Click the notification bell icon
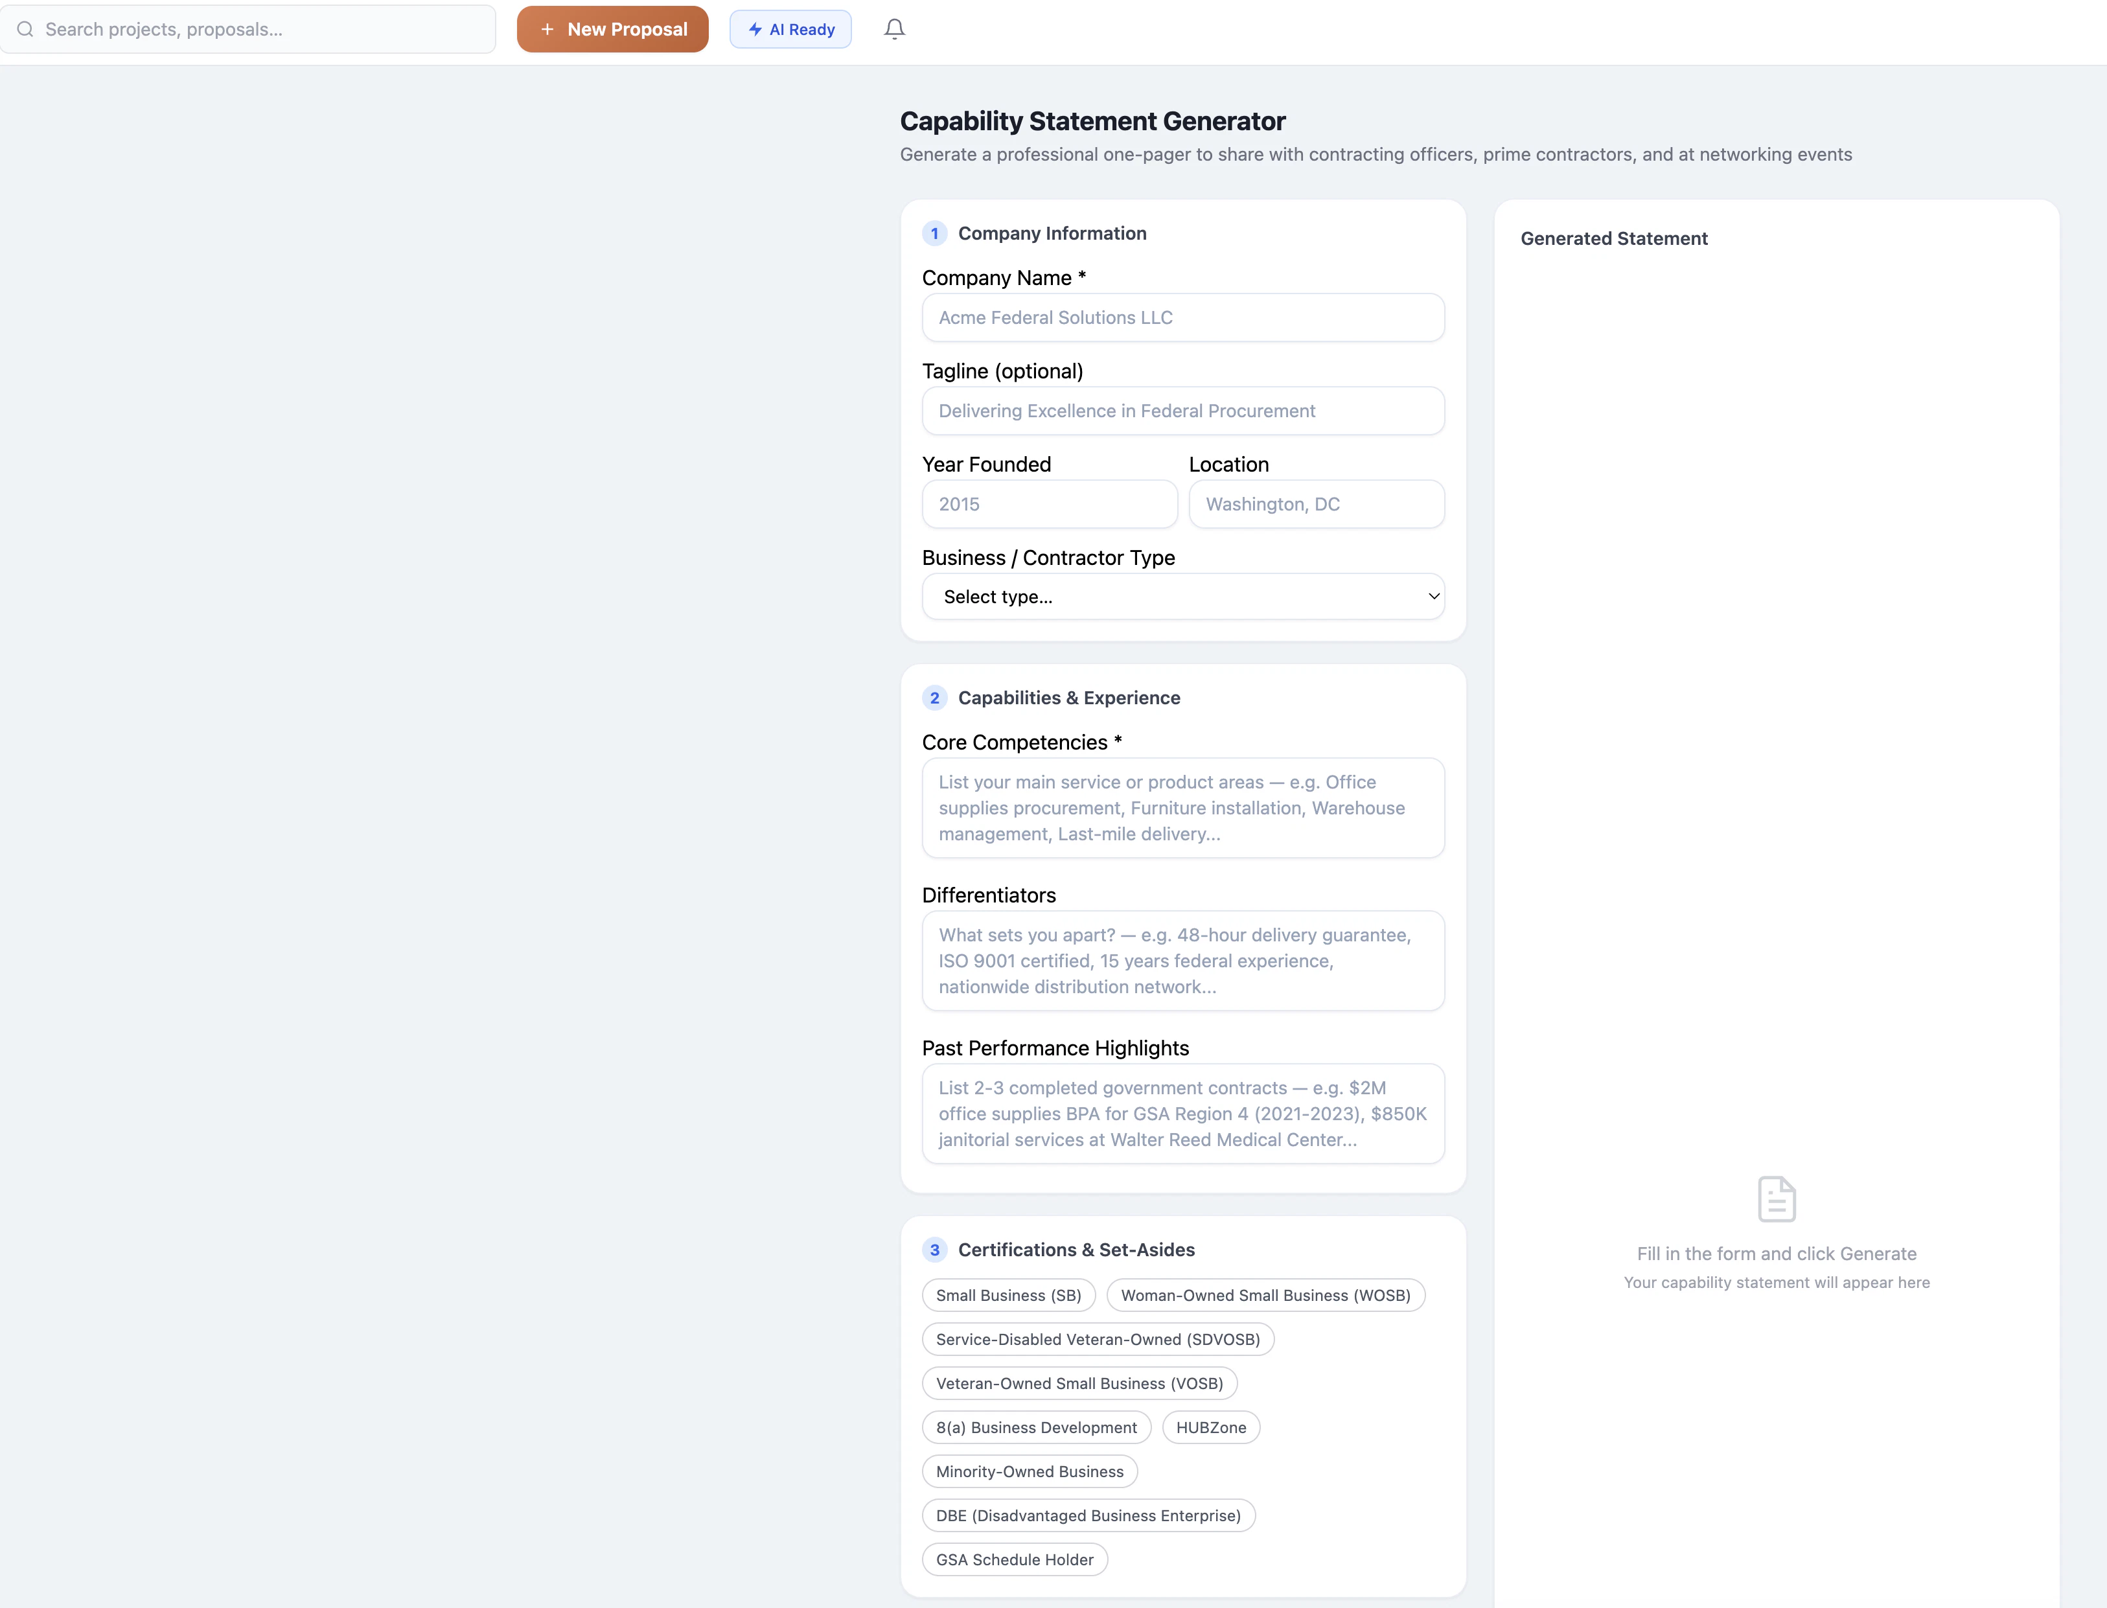The height and width of the screenshot is (1608, 2107). (x=894, y=30)
